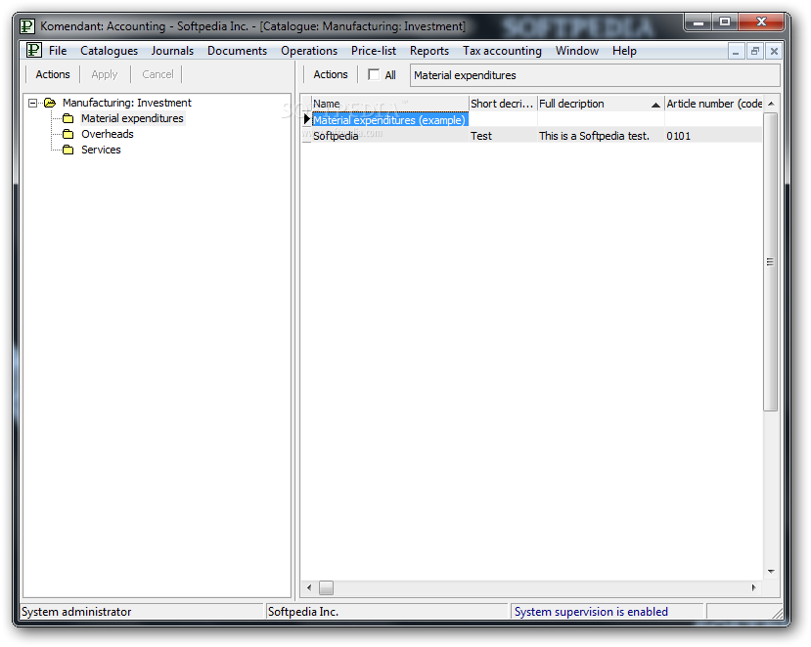The image size is (811, 647).
Task: Open the Window menu
Action: coord(576,51)
